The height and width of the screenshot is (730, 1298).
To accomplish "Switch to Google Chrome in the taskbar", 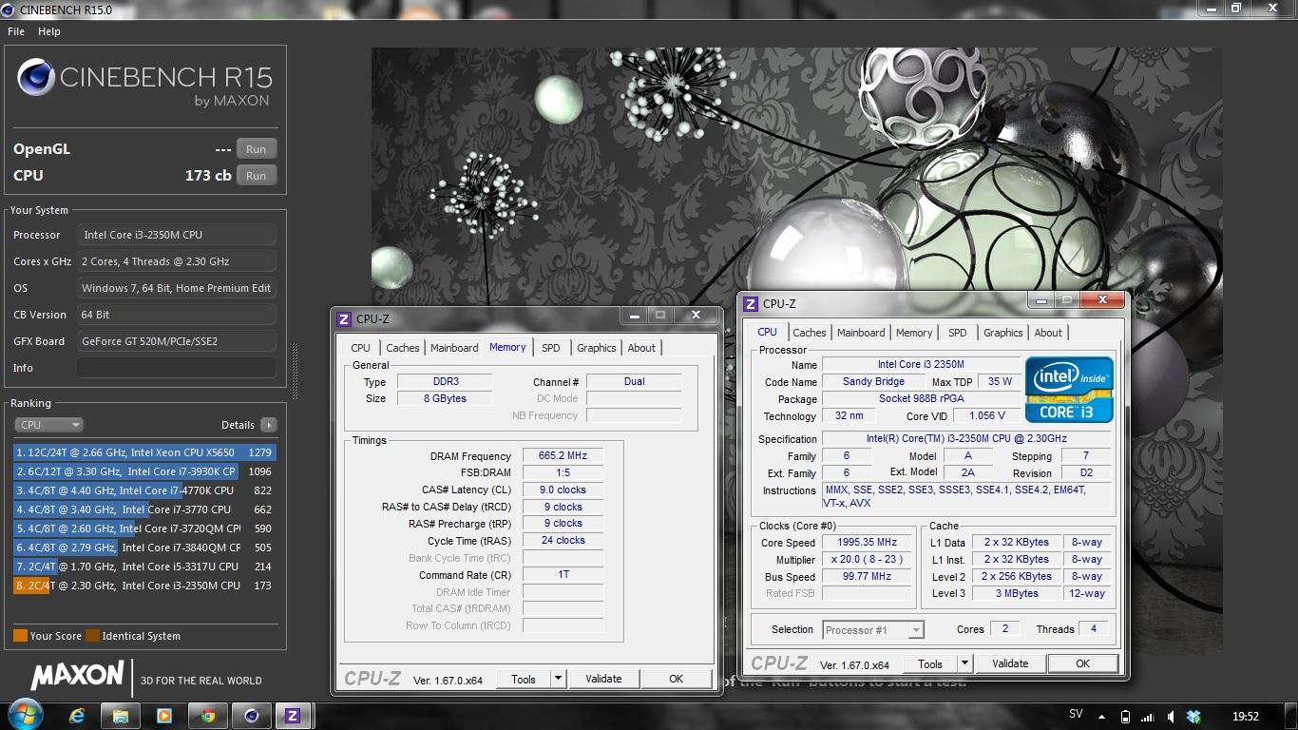I will tap(208, 716).
